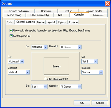111x108 pixels.
Task: Switch to the Encoder sub-tab
Action: click(74, 22)
